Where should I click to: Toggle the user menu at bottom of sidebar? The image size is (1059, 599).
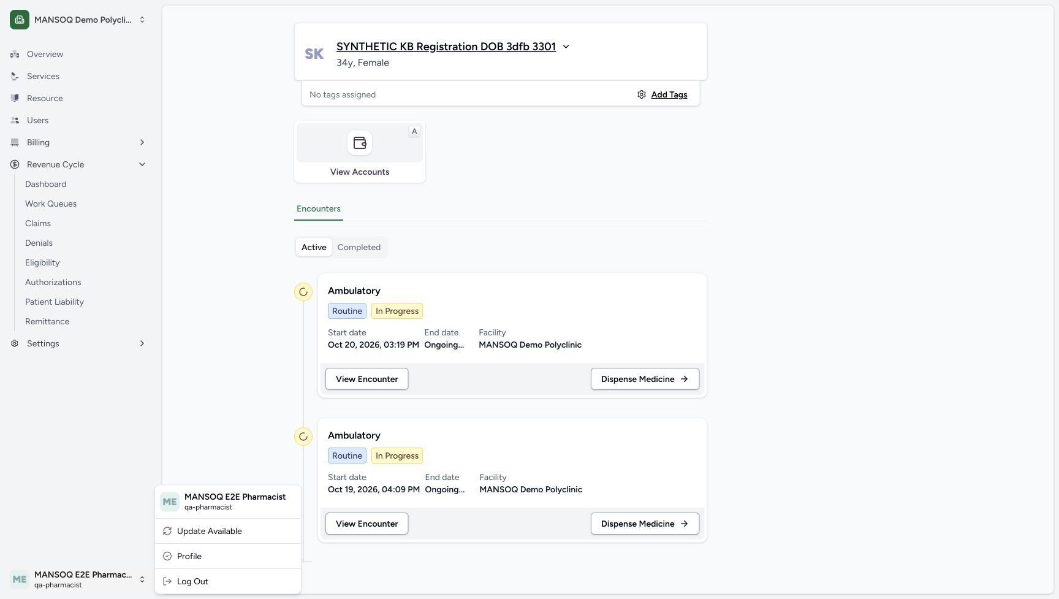[x=78, y=579]
